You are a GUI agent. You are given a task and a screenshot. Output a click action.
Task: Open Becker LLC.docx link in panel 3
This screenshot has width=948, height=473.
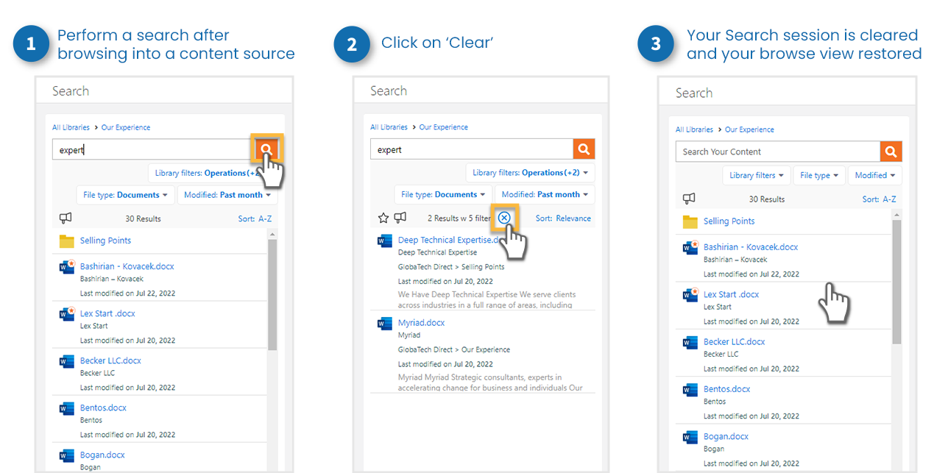[x=734, y=341]
